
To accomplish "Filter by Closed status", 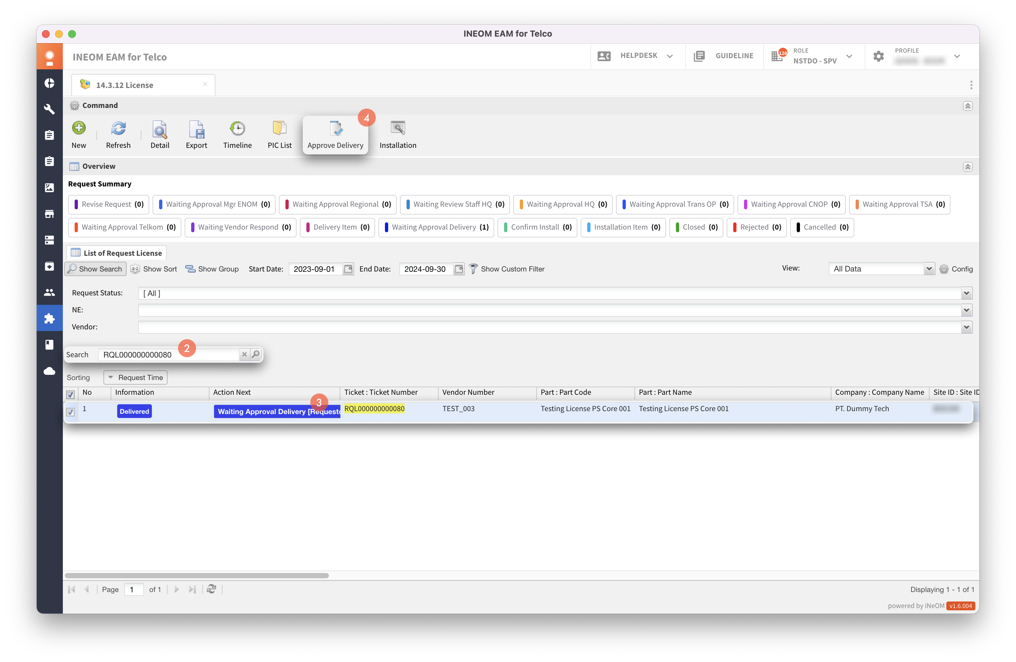I will pyautogui.click(x=696, y=227).
